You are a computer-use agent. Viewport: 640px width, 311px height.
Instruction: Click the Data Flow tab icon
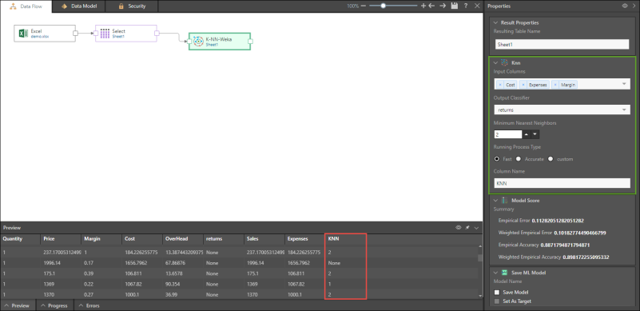pyautogui.click(x=13, y=6)
